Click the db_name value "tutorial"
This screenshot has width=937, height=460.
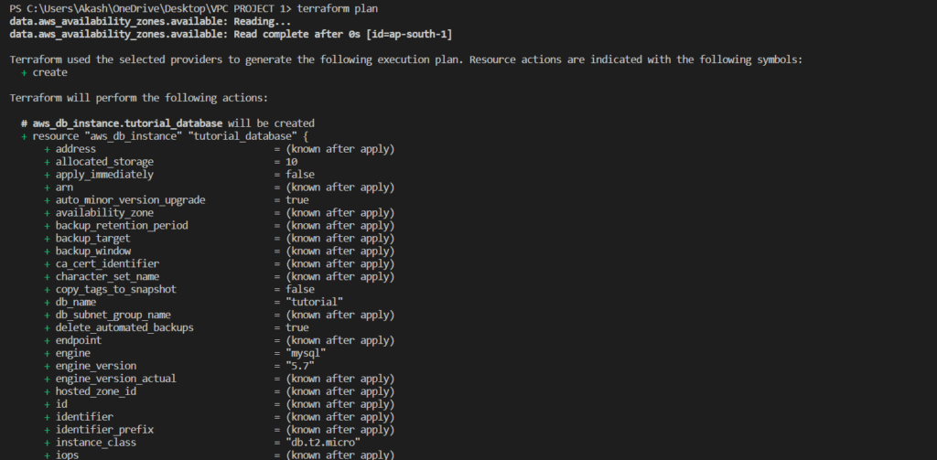(311, 303)
